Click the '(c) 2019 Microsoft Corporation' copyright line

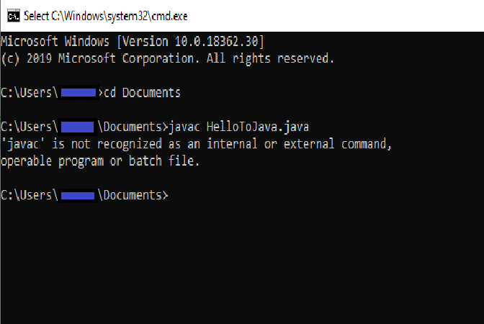(x=168, y=58)
